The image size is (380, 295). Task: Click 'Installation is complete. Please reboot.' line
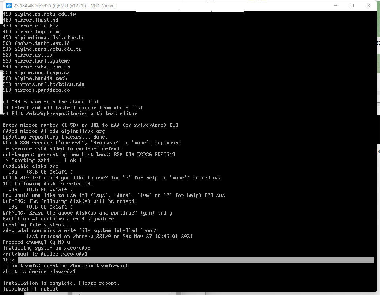pos(61,283)
